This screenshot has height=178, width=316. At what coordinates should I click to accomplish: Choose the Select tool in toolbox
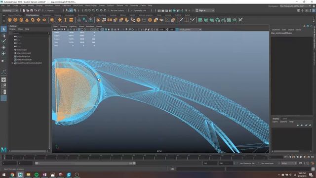[3, 29]
